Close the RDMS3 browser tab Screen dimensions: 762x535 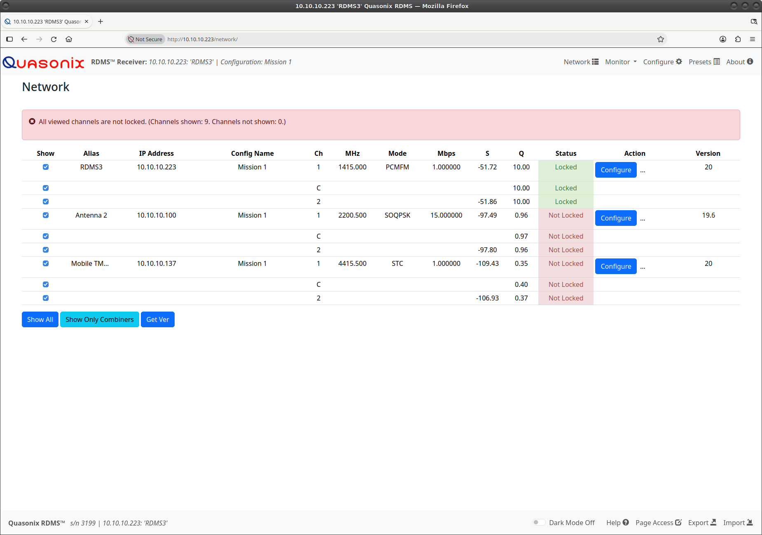click(x=86, y=21)
